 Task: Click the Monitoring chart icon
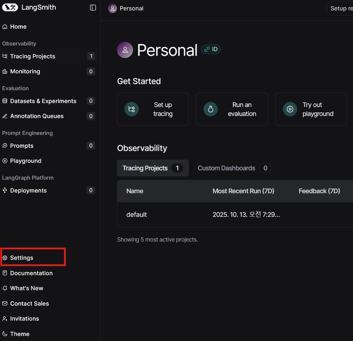click(5, 72)
